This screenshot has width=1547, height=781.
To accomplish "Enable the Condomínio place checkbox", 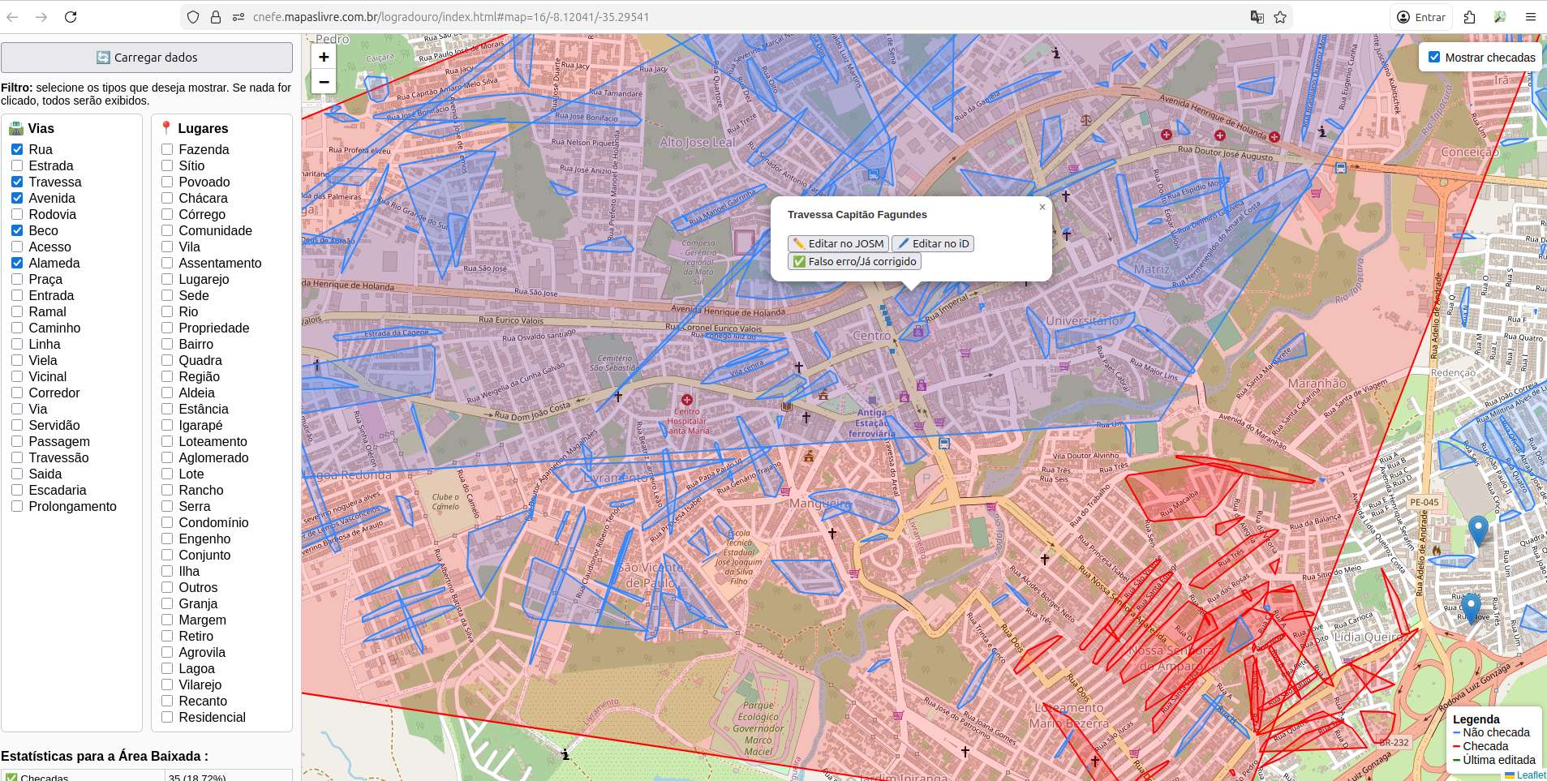I will [x=167, y=522].
